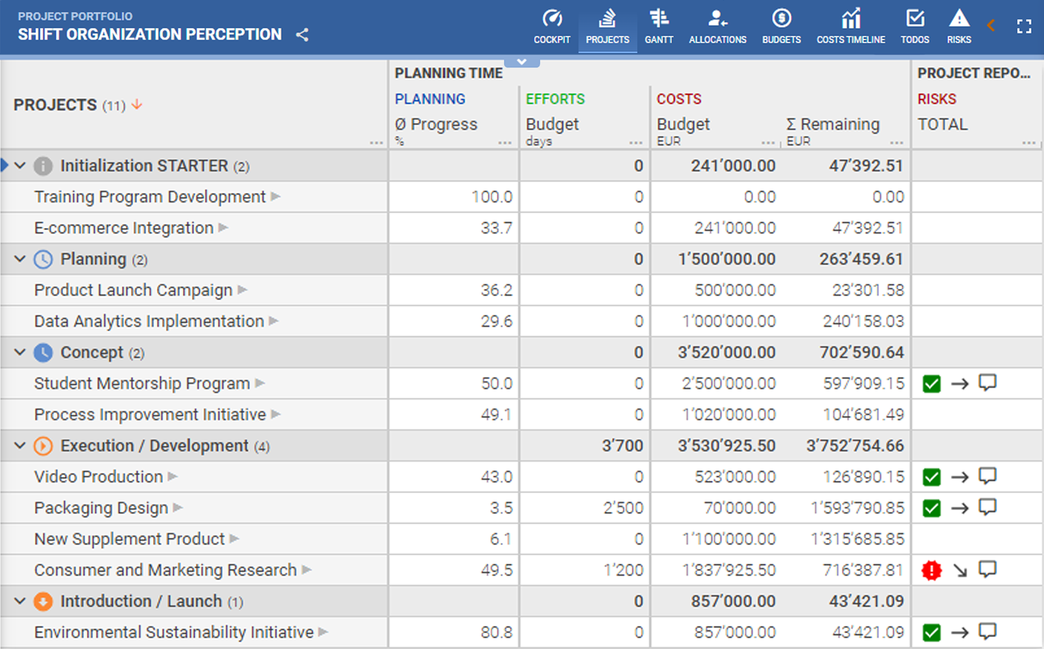Click downward trend arrow for Consumer and Marketing Research
The height and width of the screenshot is (649, 1044).
(x=960, y=570)
